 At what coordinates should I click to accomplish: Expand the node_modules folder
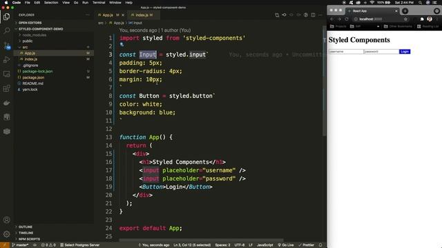pyautogui.click(x=35, y=35)
